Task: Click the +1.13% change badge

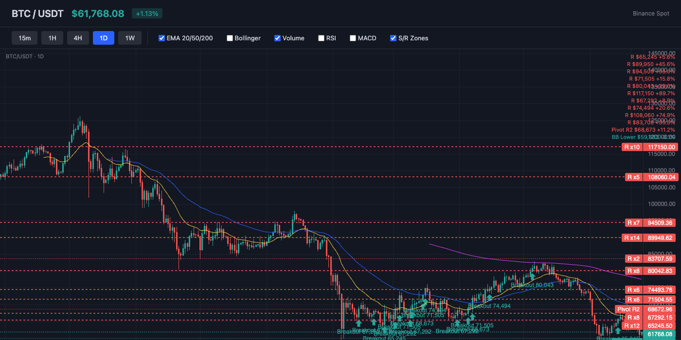Action: (147, 14)
